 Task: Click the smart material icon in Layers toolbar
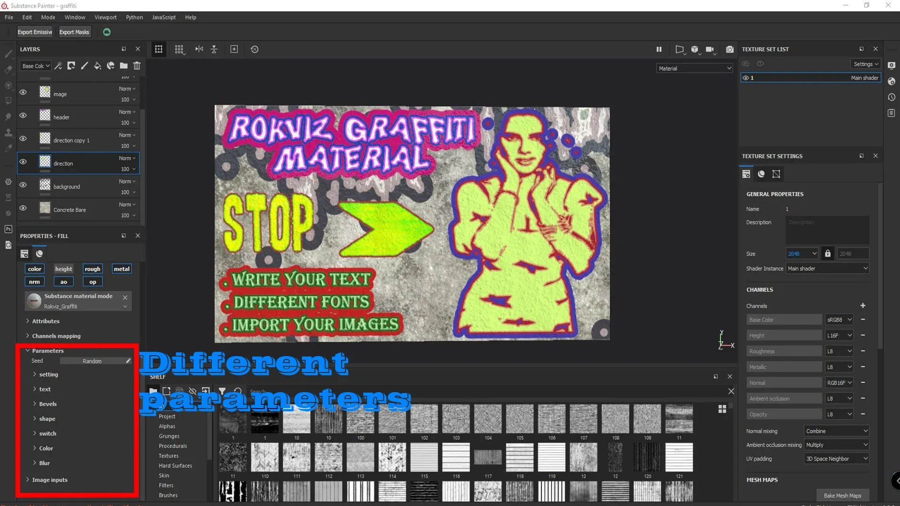click(111, 66)
